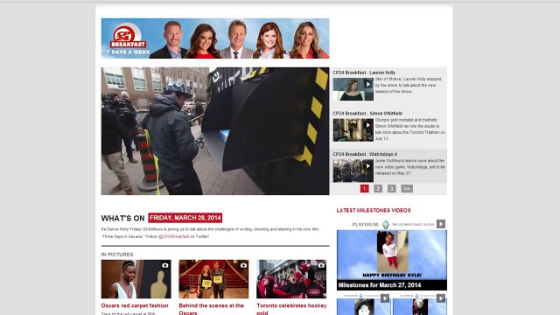Play the Simon Whitfield video thumbnail
560x315 pixels.
353,130
